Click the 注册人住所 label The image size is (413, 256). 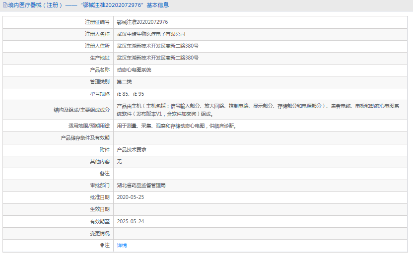pos(97,46)
